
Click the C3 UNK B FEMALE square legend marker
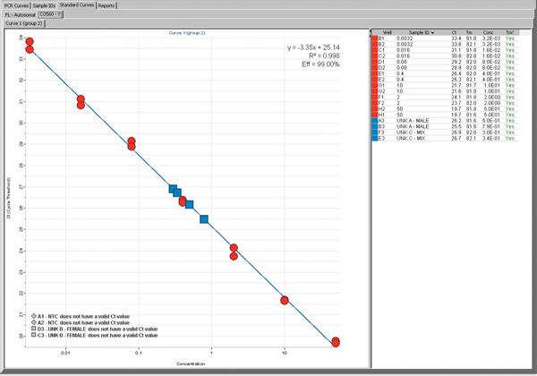[33, 335]
